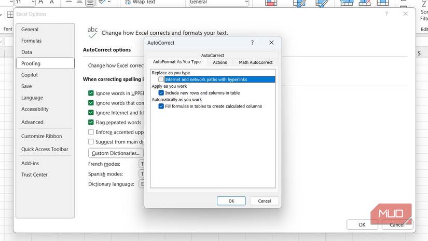Click OK in the AutoCorrect dialog
428x241 pixels.
[x=231, y=201]
